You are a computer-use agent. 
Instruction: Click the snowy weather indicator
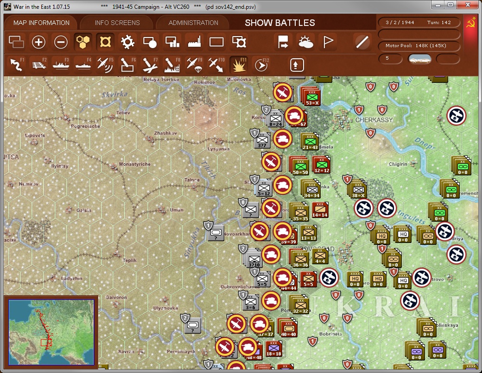click(x=419, y=59)
